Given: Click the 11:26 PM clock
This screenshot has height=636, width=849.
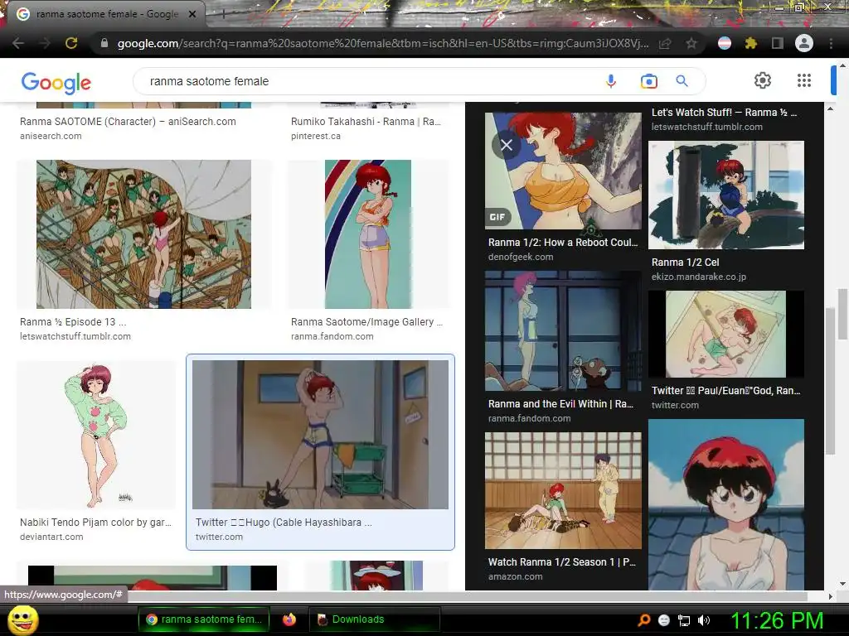Looking at the screenshot, I should 777,620.
